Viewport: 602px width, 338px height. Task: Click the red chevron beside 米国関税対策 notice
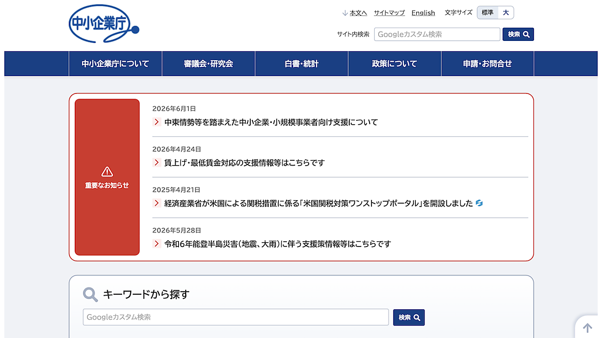[157, 203]
